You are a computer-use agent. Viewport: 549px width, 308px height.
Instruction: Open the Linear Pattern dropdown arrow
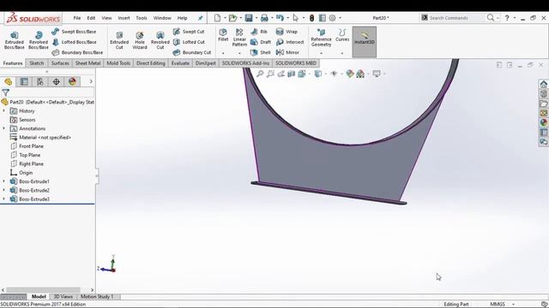tap(239, 53)
